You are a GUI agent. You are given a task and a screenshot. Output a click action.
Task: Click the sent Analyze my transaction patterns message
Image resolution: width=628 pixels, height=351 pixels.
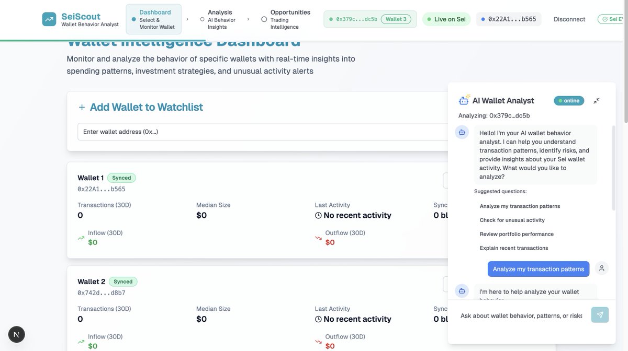(x=539, y=269)
